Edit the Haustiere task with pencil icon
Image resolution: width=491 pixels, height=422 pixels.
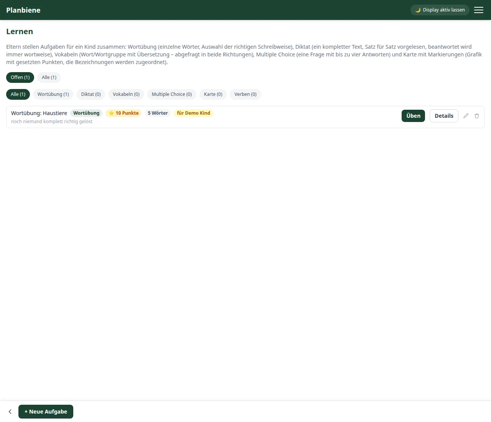click(x=466, y=116)
